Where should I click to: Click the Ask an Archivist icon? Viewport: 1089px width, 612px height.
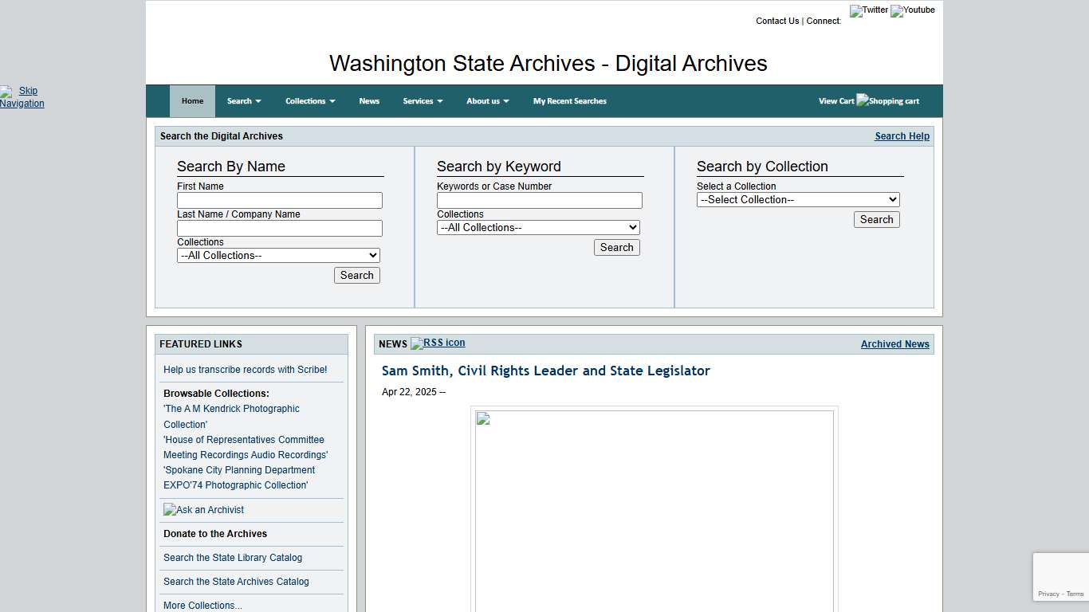tap(203, 509)
